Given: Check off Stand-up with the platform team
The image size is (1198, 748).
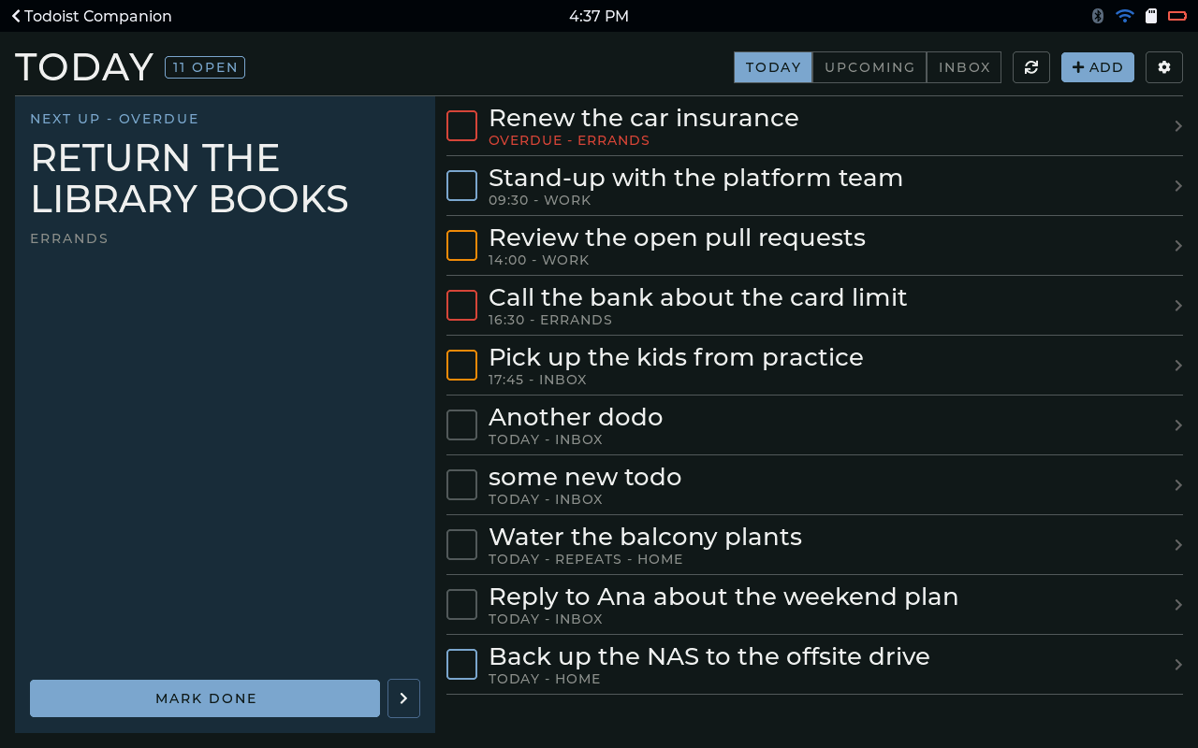Looking at the screenshot, I should (461, 186).
